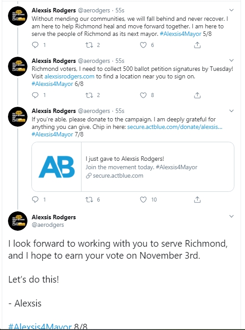The image size is (245, 330).
Task: Like the ballot petition tweet with 8 likes
Action: pyautogui.click(x=144, y=95)
